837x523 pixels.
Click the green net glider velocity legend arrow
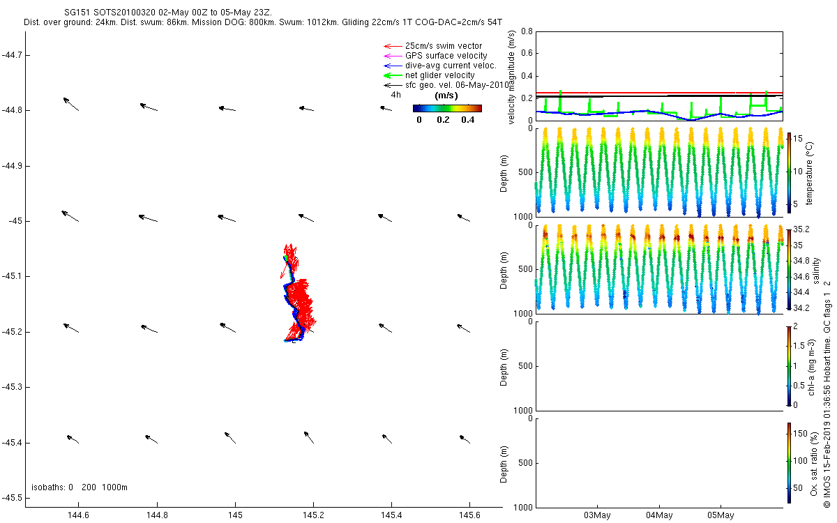(393, 75)
